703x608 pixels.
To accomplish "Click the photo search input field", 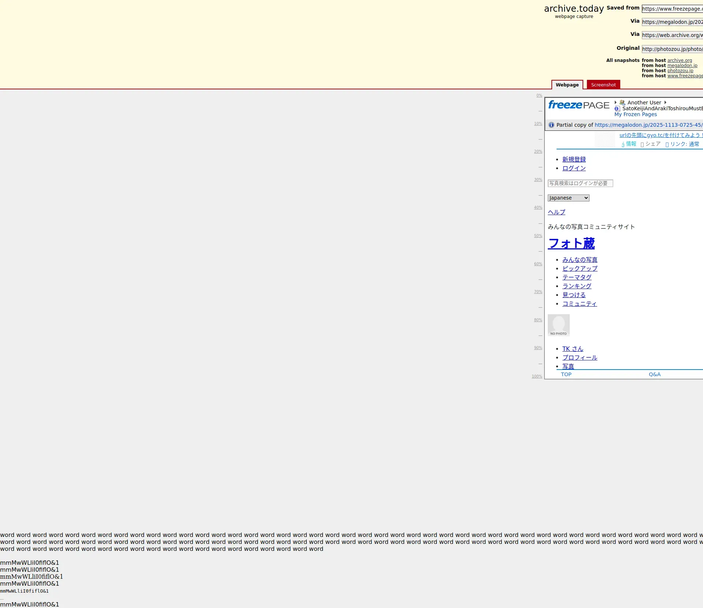I will (x=580, y=183).
